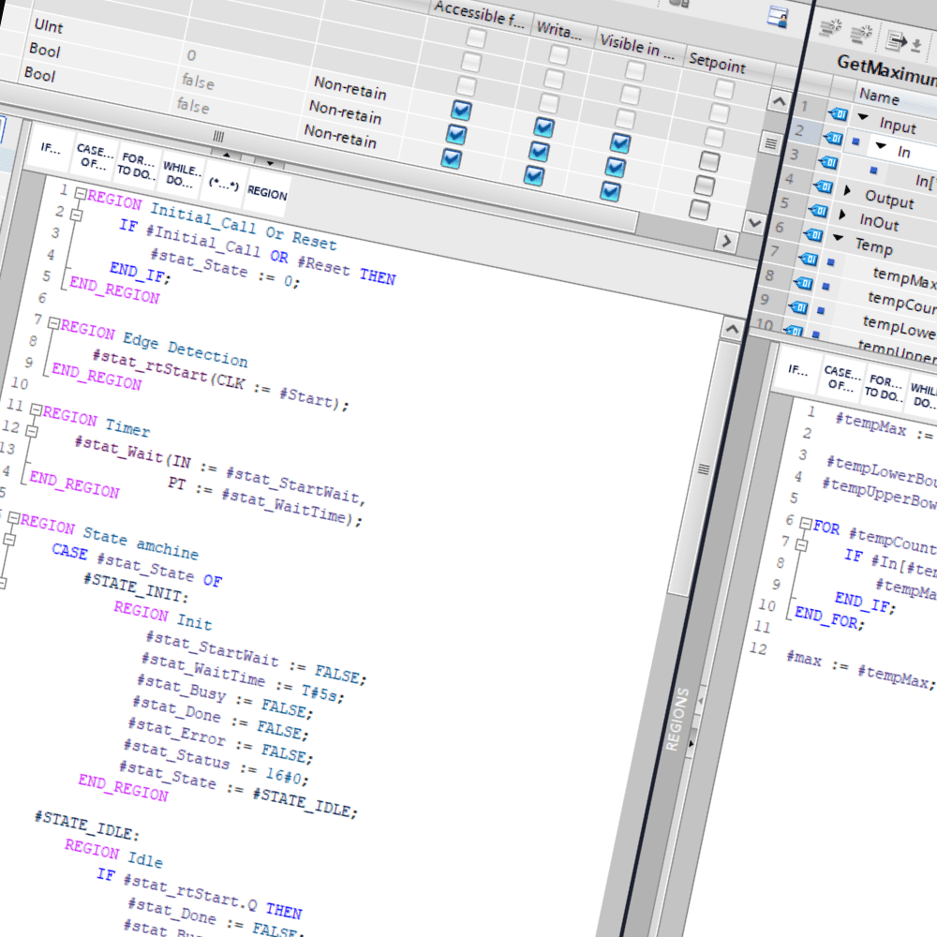Click the left code editor scroll up arrow
The height and width of the screenshot is (937, 937).
tap(732, 329)
